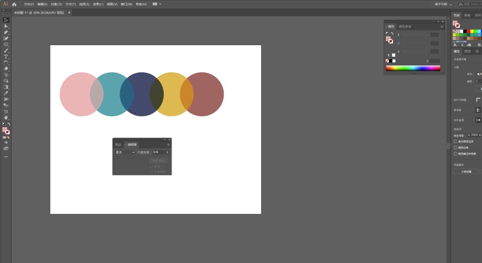The image size is (482, 263).
Task: Open the 柔光 blend mode dropdown
Action: tap(125, 152)
